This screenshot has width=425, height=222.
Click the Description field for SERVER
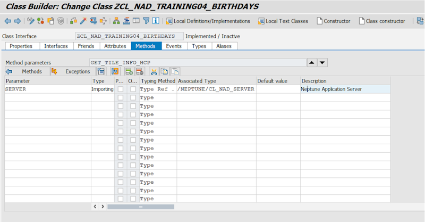[x=345, y=89]
